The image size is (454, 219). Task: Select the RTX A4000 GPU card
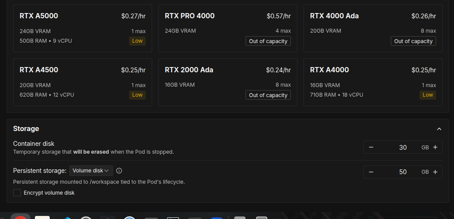click(x=373, y=82)
